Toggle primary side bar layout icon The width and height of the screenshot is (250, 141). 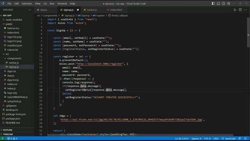[213, 4]
